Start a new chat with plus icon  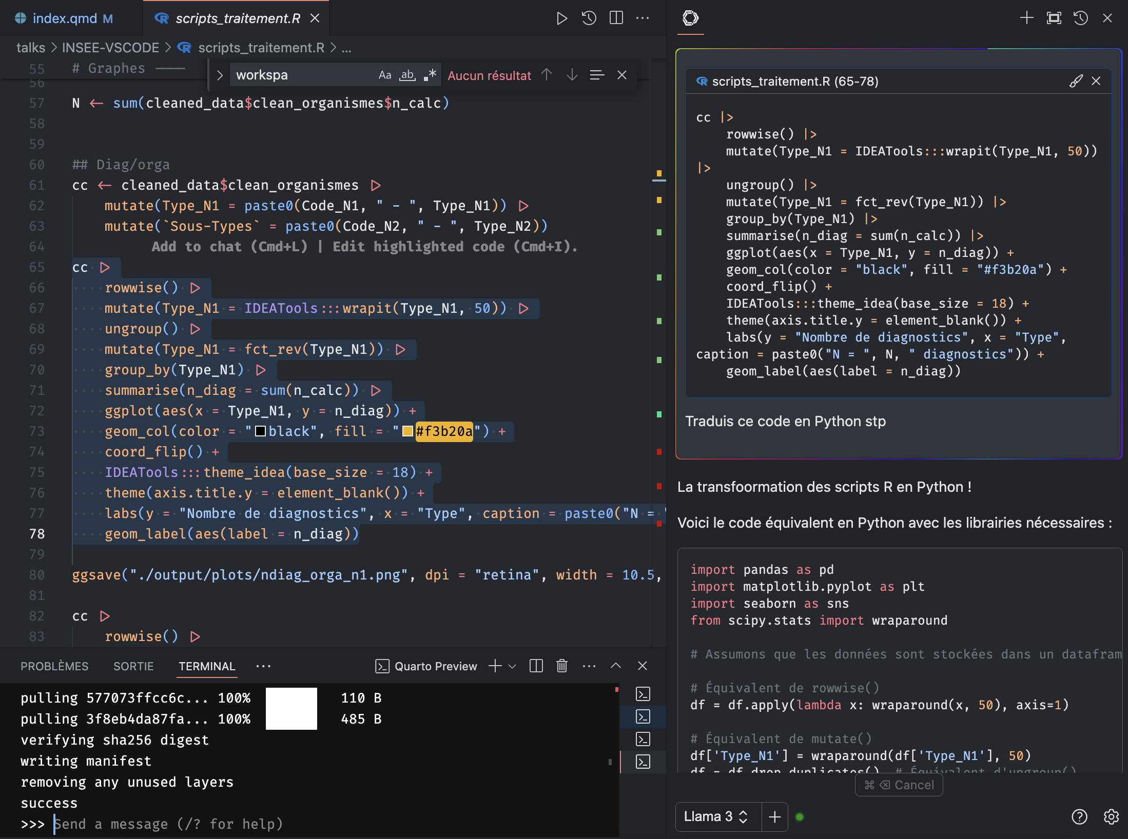(1026, 18)
